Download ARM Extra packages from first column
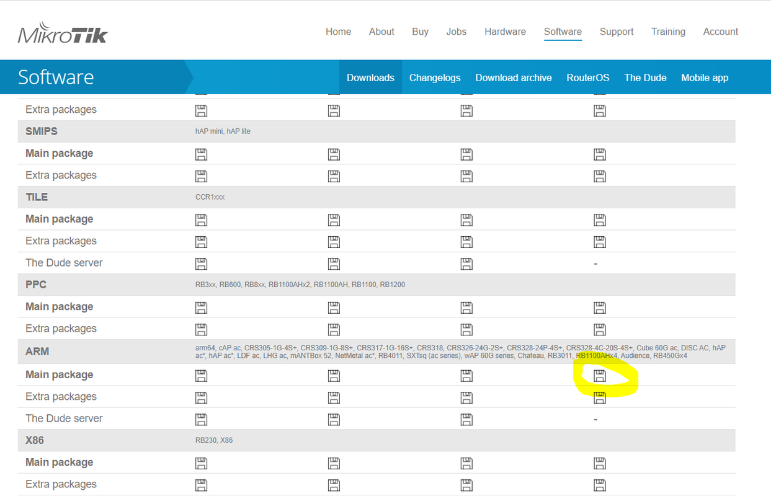Image resolution: width=771 pixels, height=496 pixels. point(201,397)
